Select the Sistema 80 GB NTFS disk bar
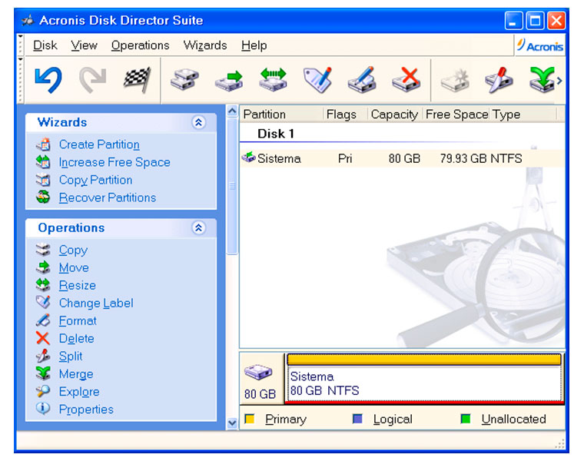This screenshot has width=584, height=461. (424, 378)
